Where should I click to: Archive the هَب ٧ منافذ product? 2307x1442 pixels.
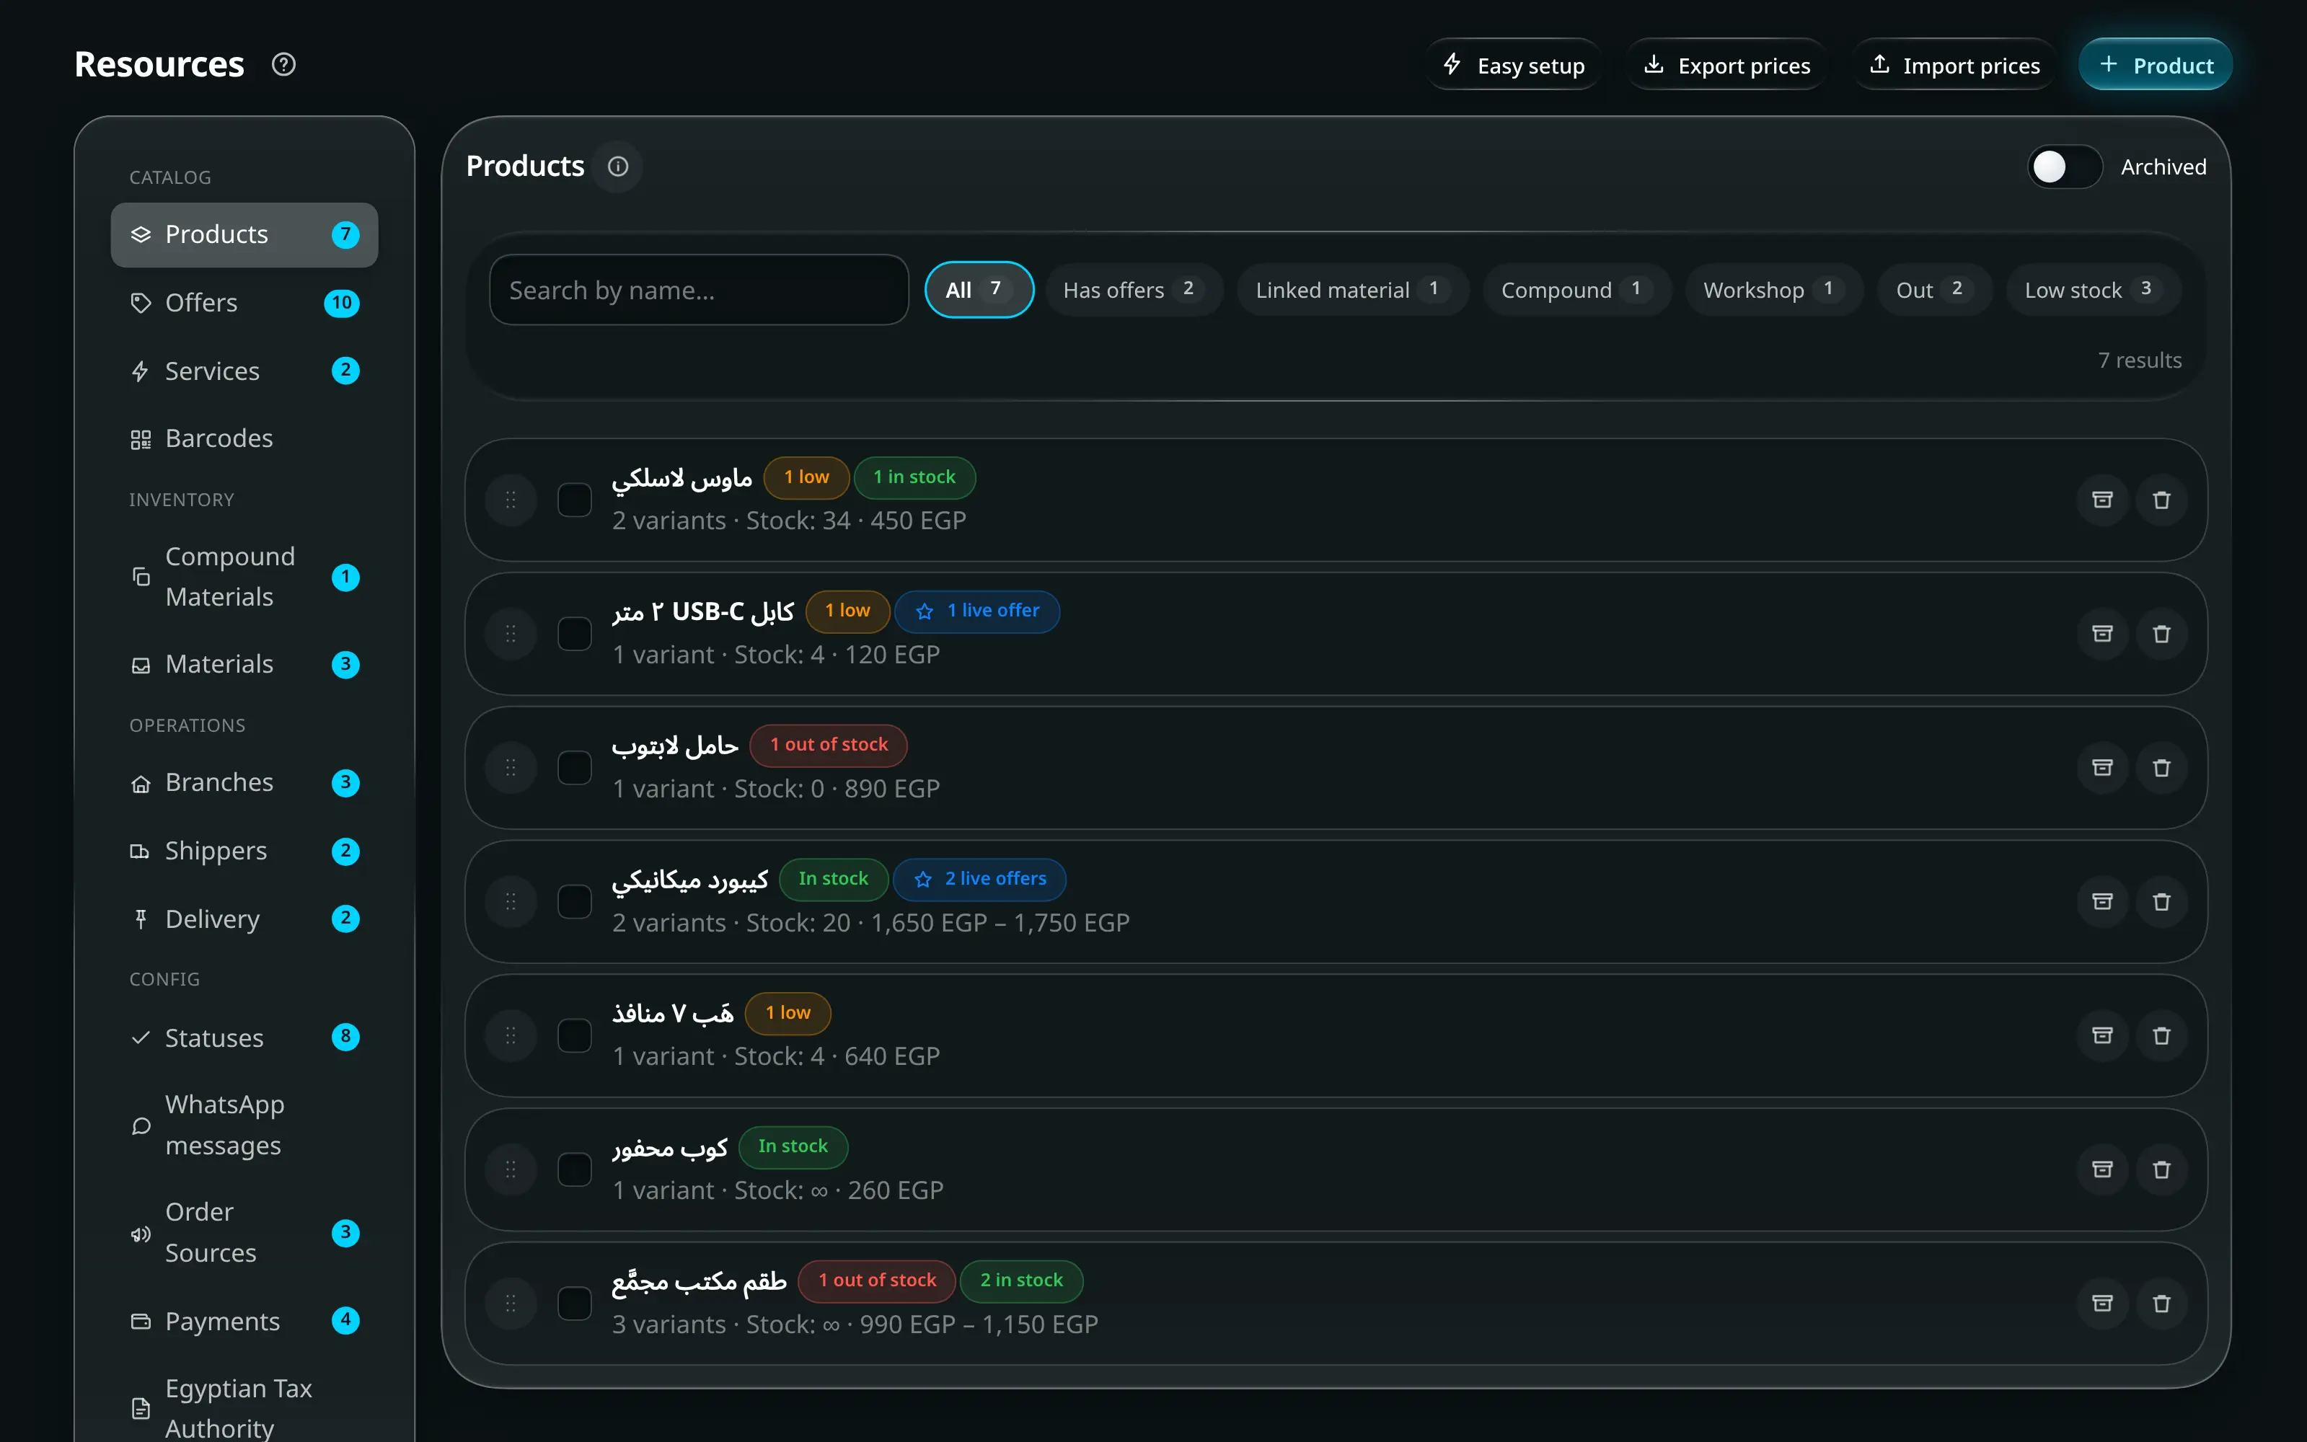(2102, 1036)
